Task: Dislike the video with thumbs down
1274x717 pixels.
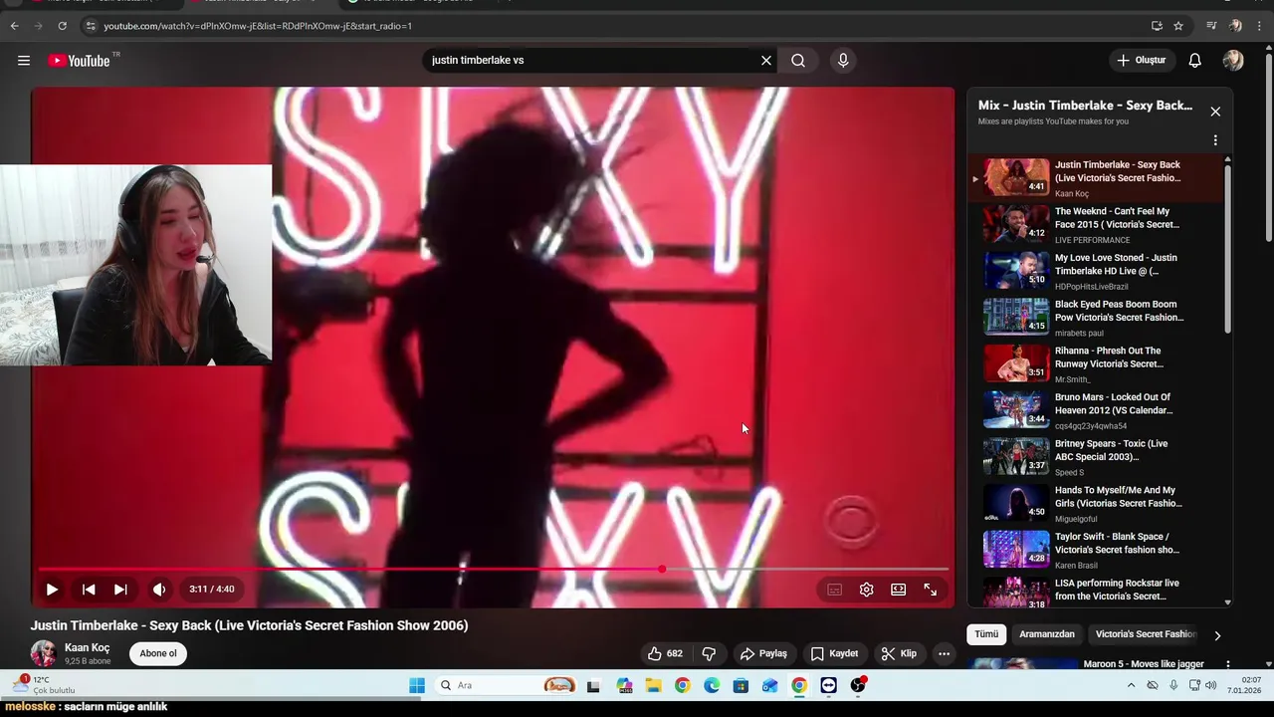Action: (x=709, y=653)
